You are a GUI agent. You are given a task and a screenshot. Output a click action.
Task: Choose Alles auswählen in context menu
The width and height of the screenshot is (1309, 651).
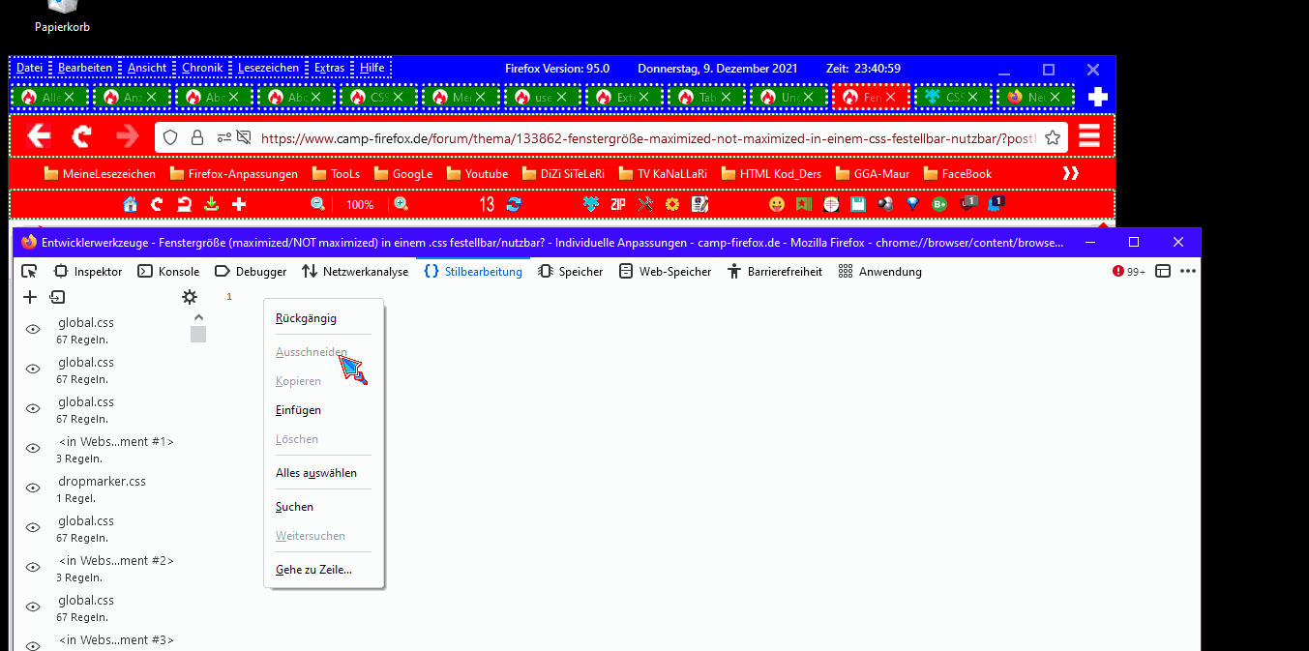coord(324,473)
